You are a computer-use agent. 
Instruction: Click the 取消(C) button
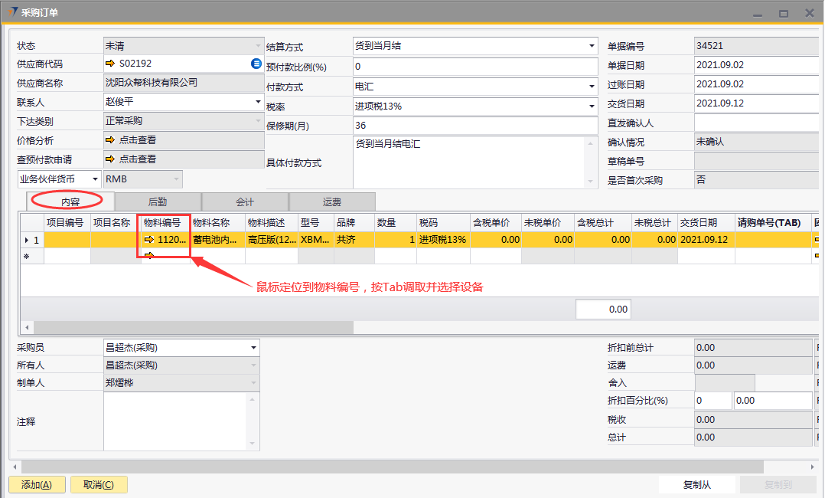coord(99,485)
